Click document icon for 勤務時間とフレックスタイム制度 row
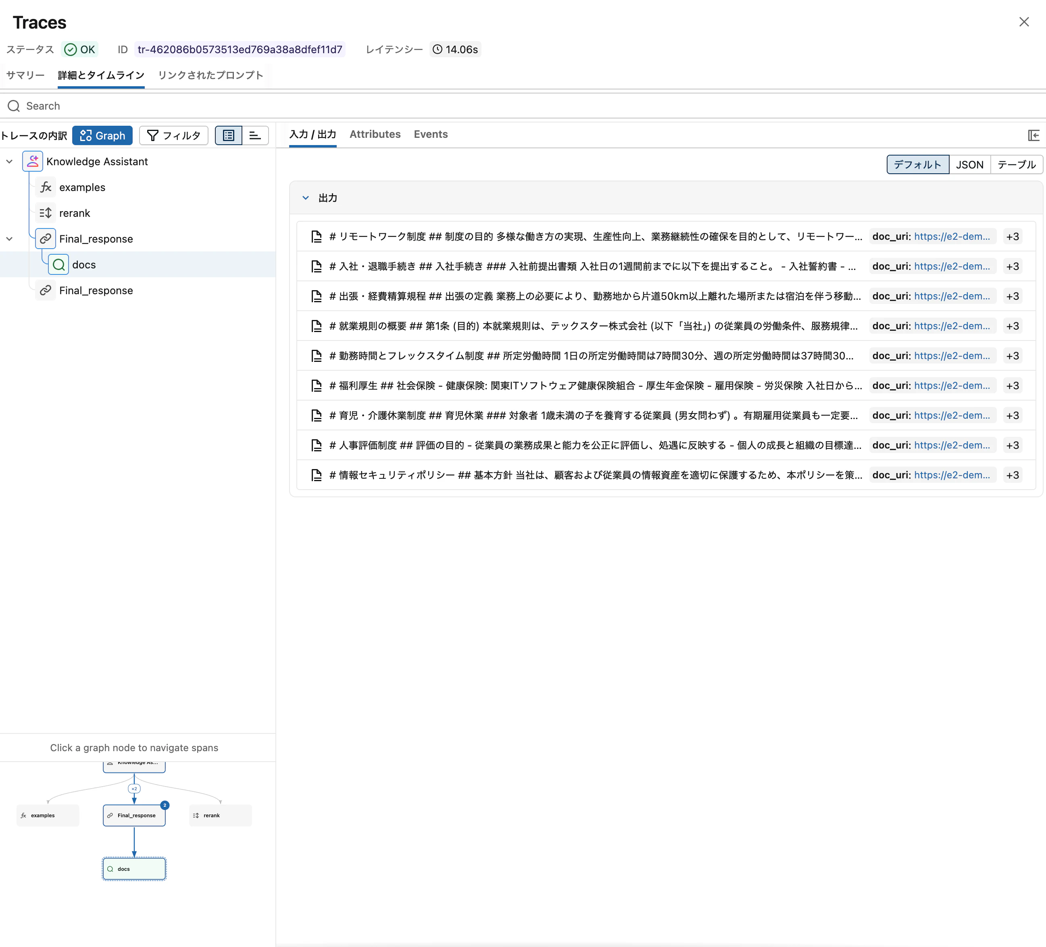This screenshot has height=947, width=1046. [317, 356]
